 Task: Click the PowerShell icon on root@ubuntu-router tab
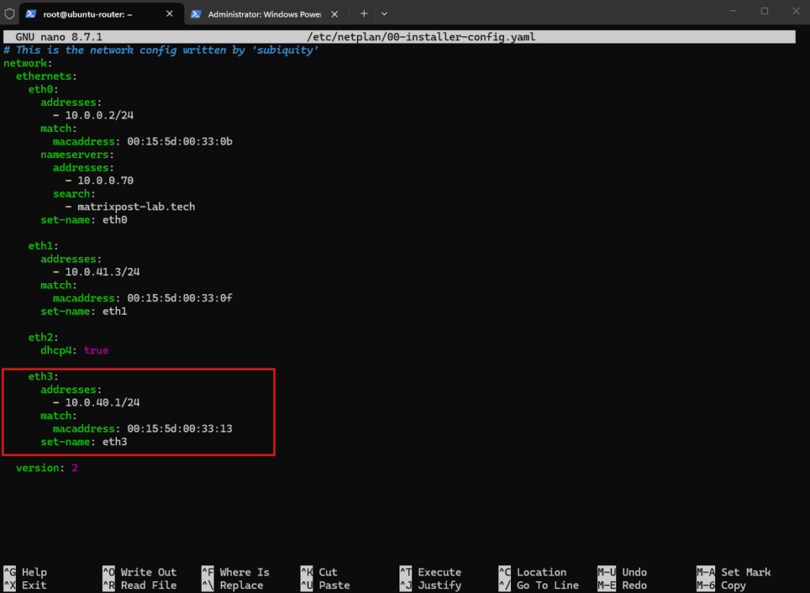click(31, 14)
